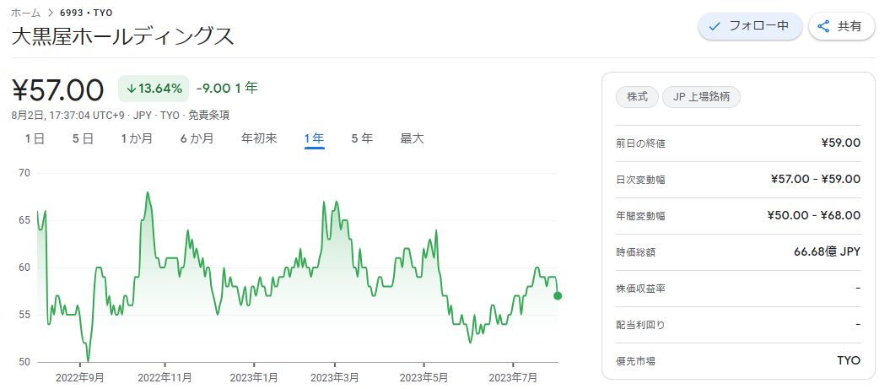Click the 2023年3月 axis label
The height and width of the screenshot is (389, 890).
pyautogui.click(x=335, y=377)
